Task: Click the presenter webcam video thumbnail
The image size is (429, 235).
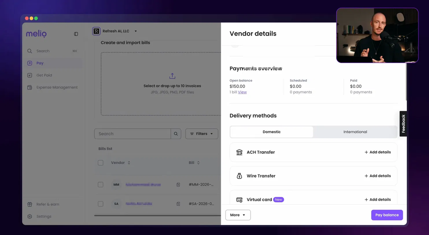Action: tap(377, 35)
